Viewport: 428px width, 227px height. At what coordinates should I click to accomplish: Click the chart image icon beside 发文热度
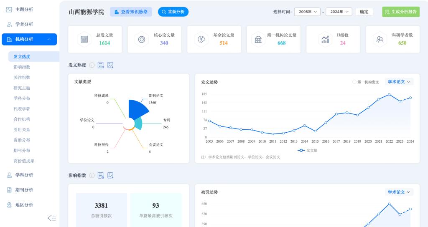pyautogui.click(x=110, y=65)
